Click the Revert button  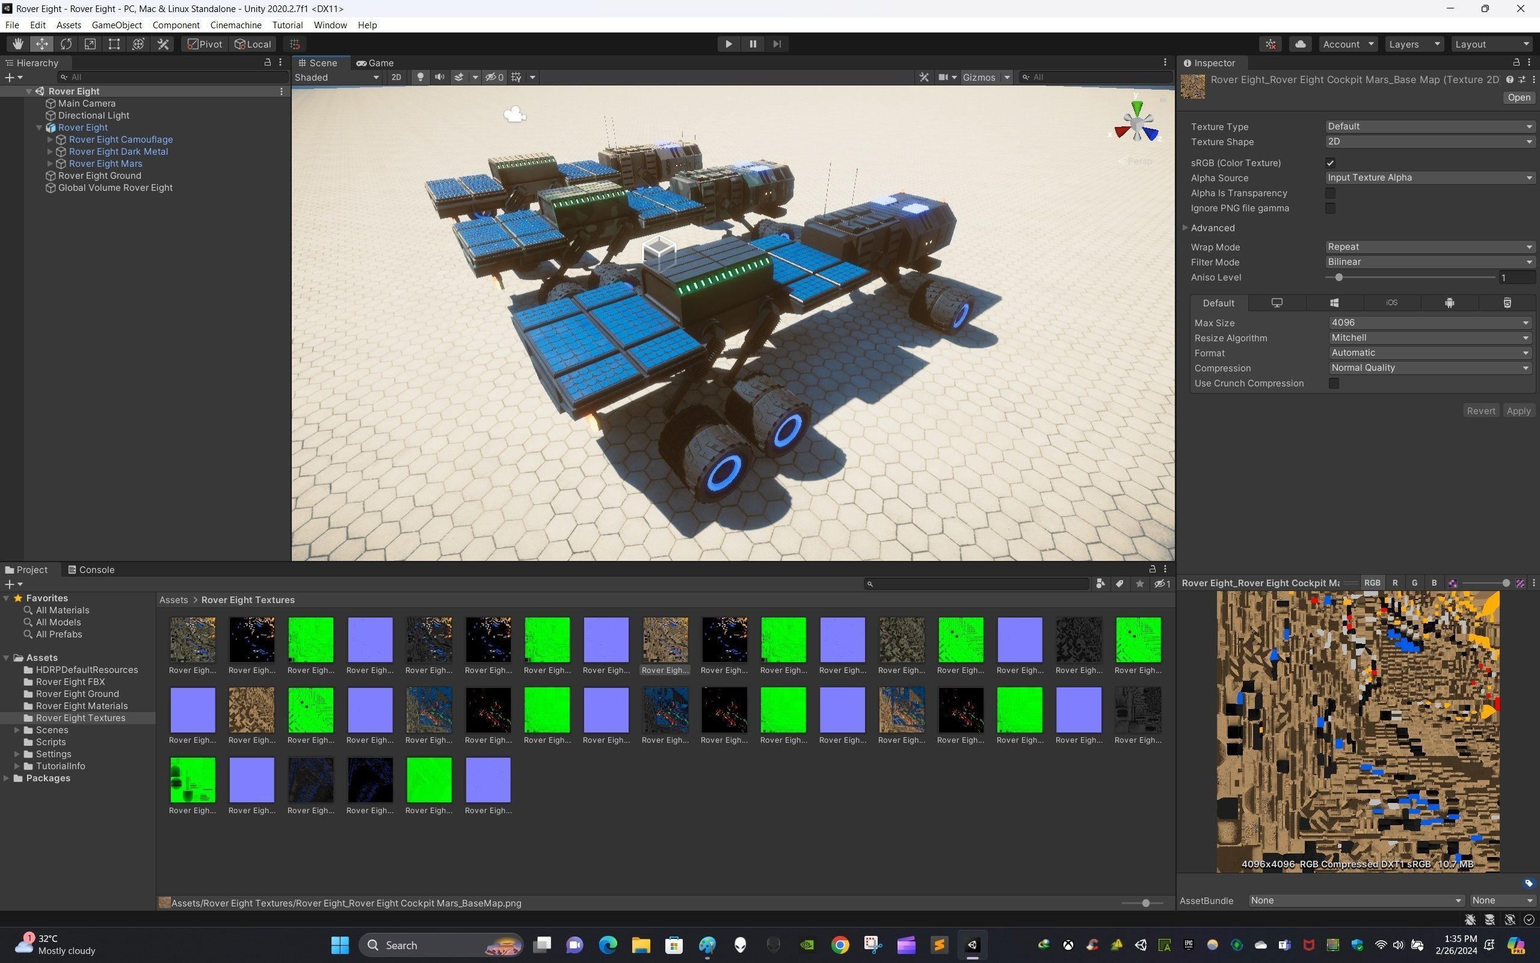coord(1481,411)
